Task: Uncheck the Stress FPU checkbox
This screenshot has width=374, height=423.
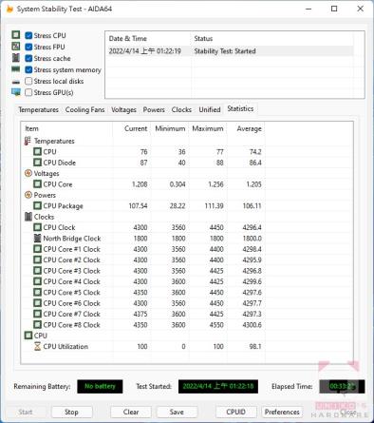Action: 28,47
